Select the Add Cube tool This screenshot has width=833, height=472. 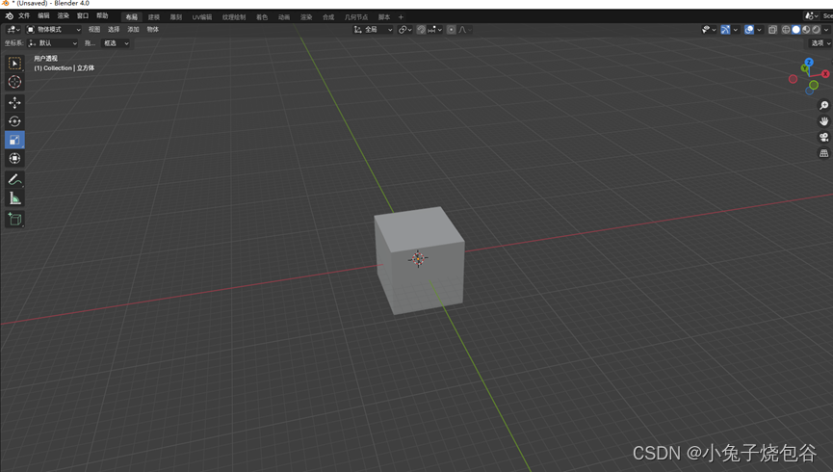(14, 219)
